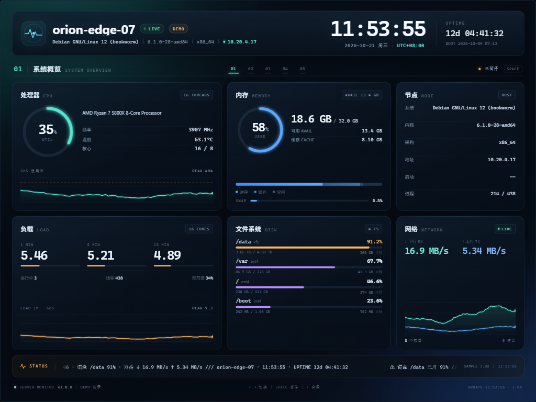This screenshot has height=402, width=536.
Task: Click the 4 FS badge on disk card
Action: pos(373,229)
